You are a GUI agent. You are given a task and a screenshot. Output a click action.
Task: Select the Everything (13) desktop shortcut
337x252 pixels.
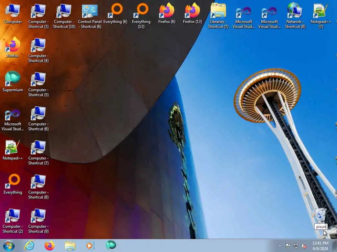pyautogui.click(x=141, y=16)
